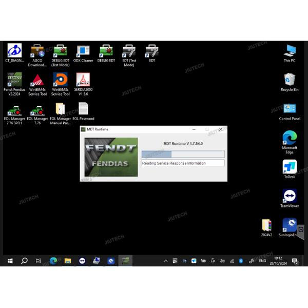Launch the WinEEM3s Service Tool shortcut
The height and width of the screenshot is (308, 308).
click(x=60, y=81)
